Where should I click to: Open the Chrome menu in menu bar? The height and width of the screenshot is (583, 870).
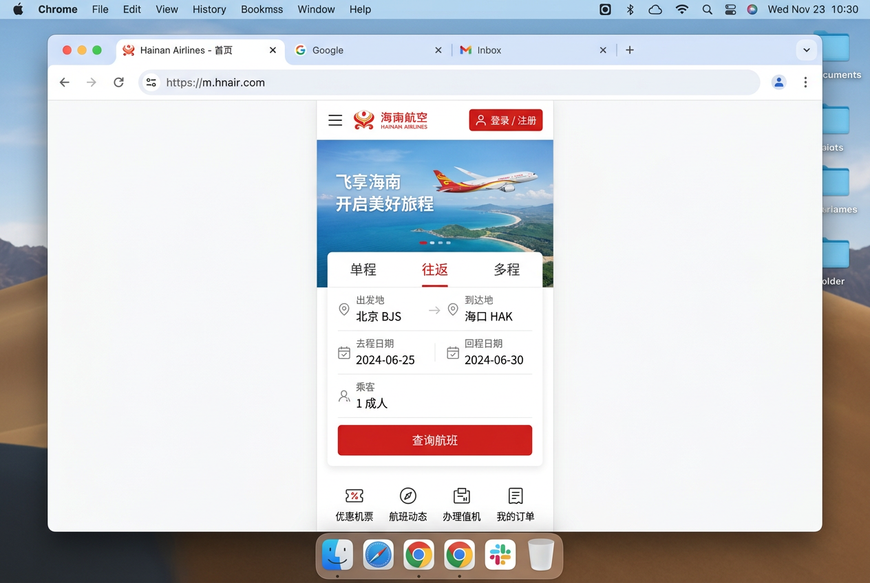(58, 9)
